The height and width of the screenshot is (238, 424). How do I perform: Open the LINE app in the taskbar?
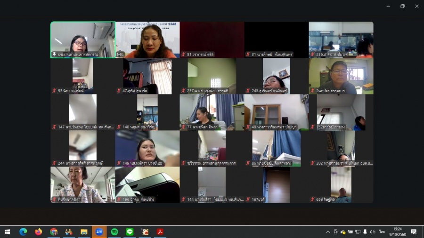pos(130,232)
